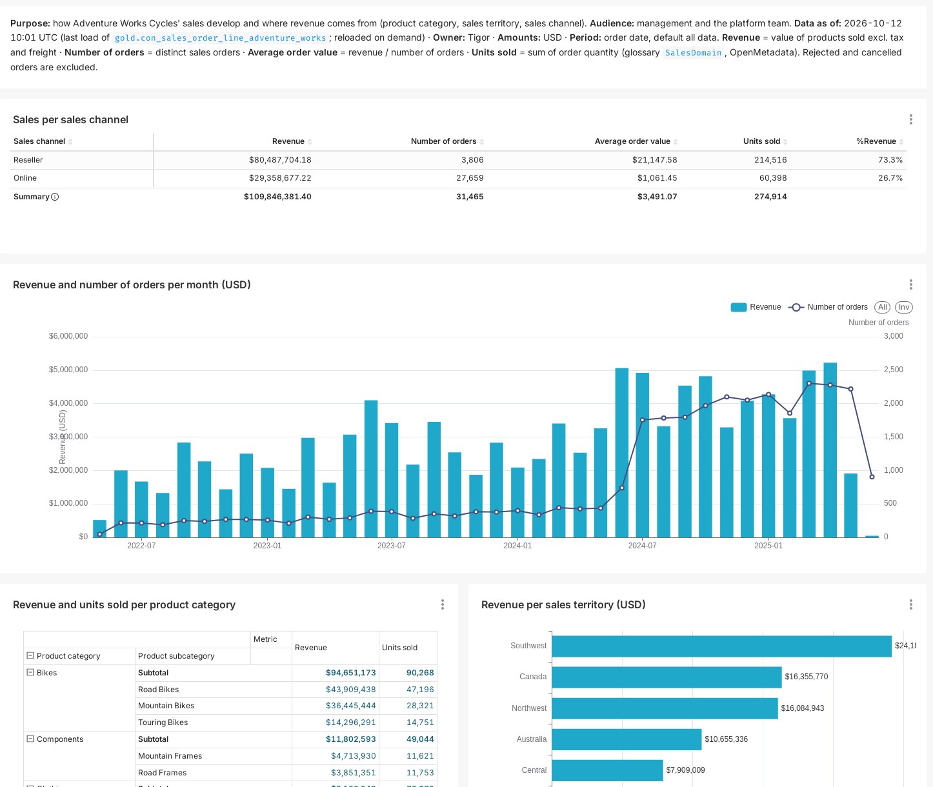Click the Australia territory bar
The width and height of the screenshot is (933, 787).
(x=627, y=739)
